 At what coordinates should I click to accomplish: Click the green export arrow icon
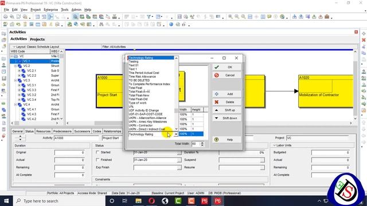click(314, 17)
